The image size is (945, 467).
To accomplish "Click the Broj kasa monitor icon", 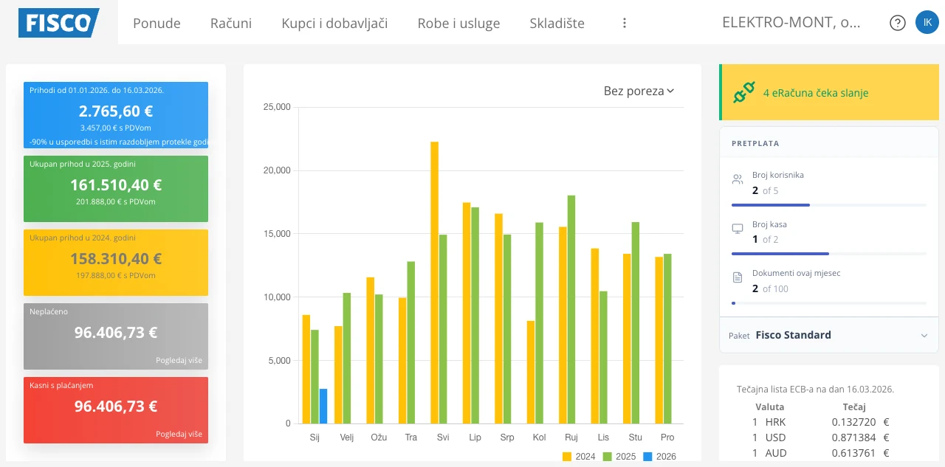I will 736,228.
